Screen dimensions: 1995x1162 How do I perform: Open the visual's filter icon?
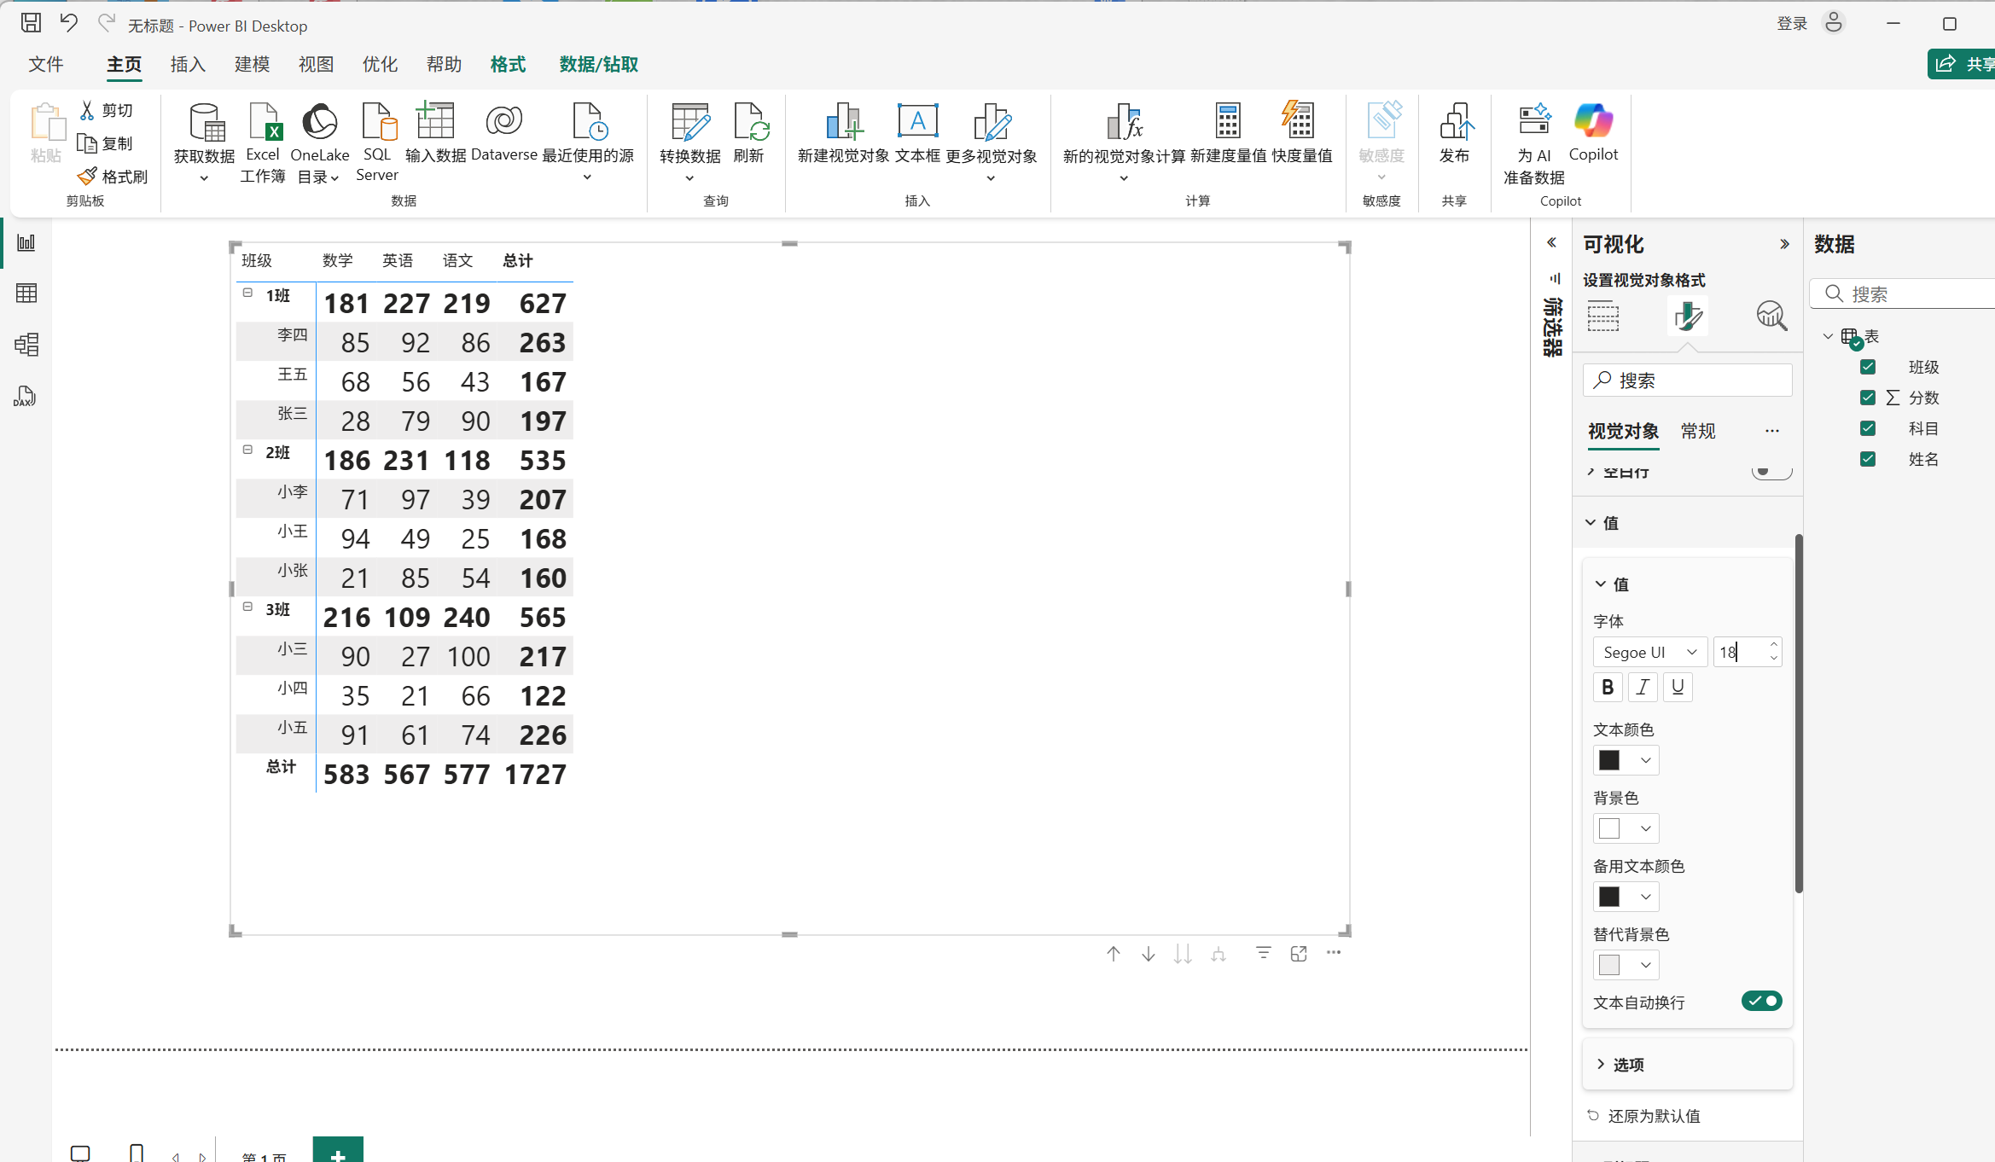pyautogui.click(x=1263, y=953)
